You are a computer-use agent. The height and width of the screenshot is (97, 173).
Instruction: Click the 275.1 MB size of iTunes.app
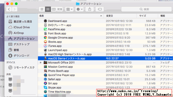tap(149, 46)
